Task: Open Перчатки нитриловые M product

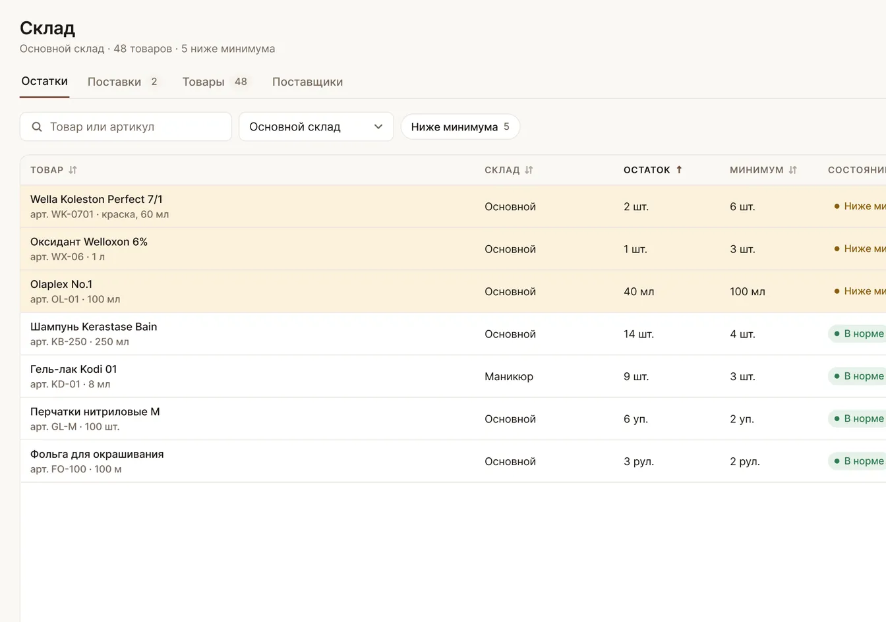Action: pyautogui.click(x=95, y=412)
